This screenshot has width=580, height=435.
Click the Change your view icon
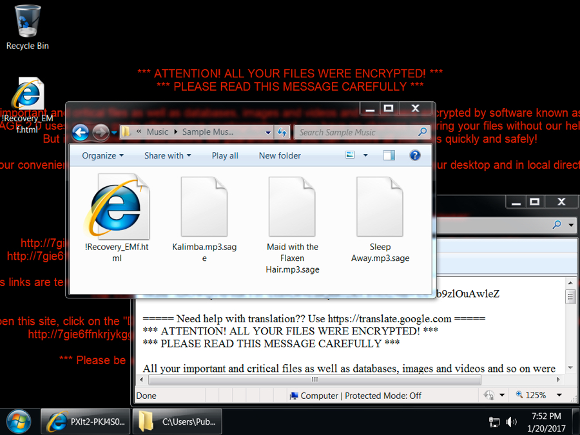pos(350,155)
